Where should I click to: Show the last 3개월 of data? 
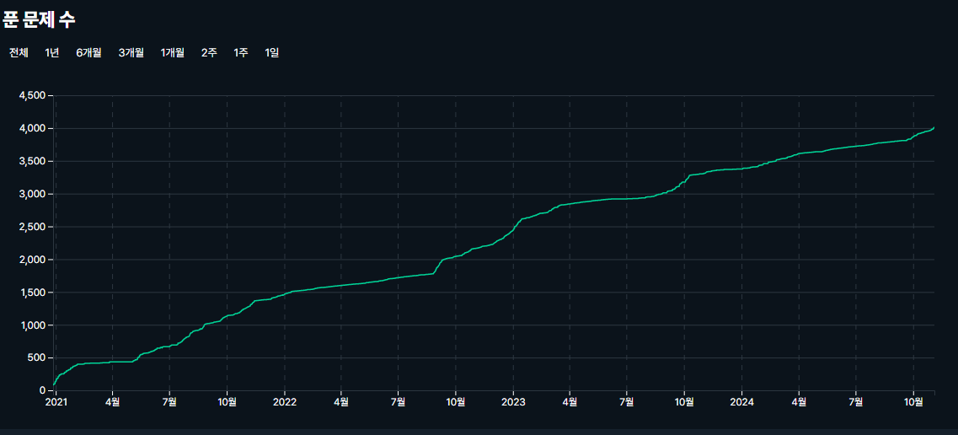point(131,52)
